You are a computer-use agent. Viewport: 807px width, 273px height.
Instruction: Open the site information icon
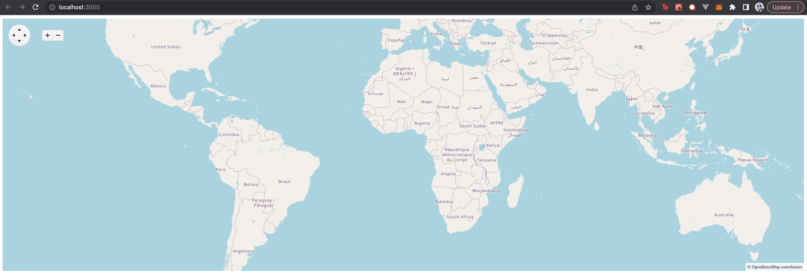coord(52,7)
